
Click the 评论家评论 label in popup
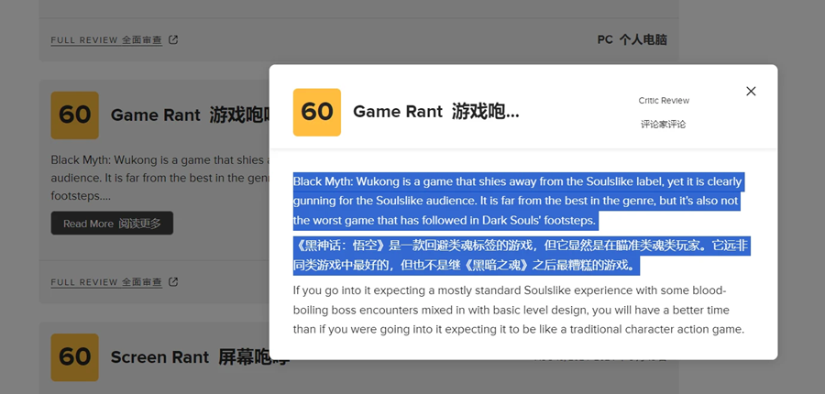click(x=664, y=124)
